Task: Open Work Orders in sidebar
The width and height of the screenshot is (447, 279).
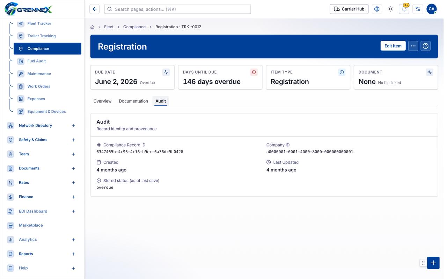Action: click(47, 86)
